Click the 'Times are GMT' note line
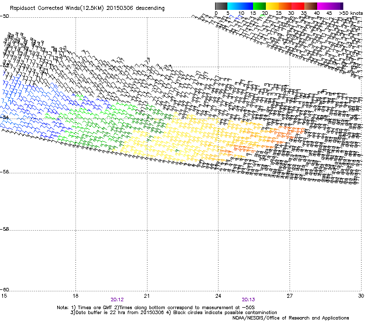 pos(156,308)
